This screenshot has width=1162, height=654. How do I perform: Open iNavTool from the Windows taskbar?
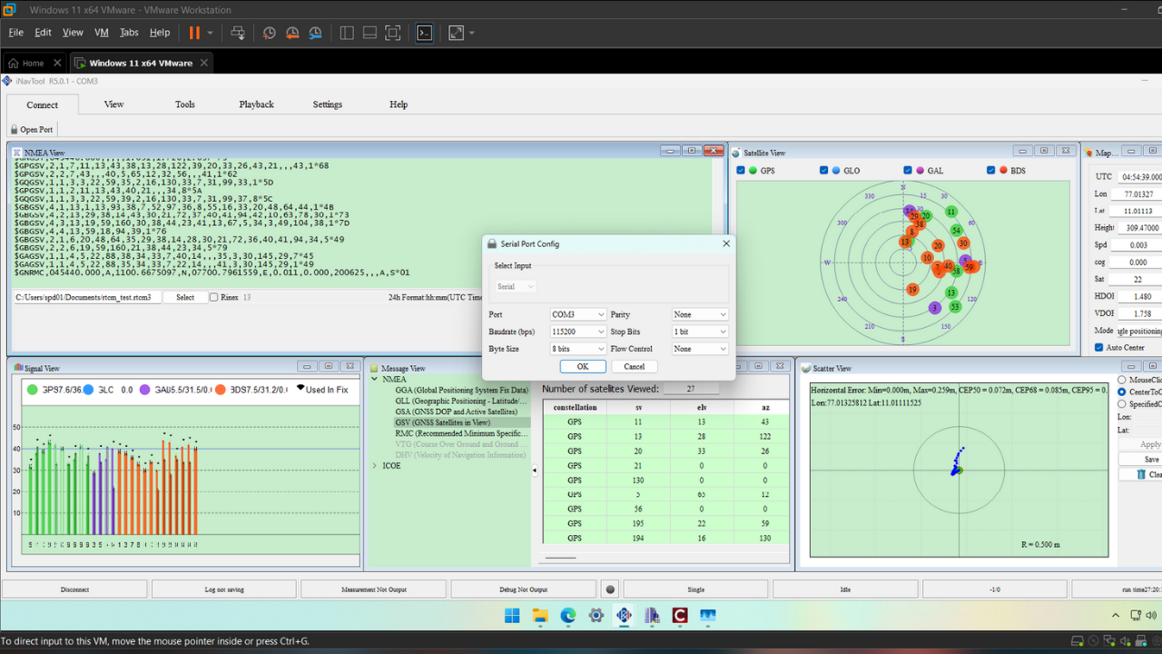(624, 616)
